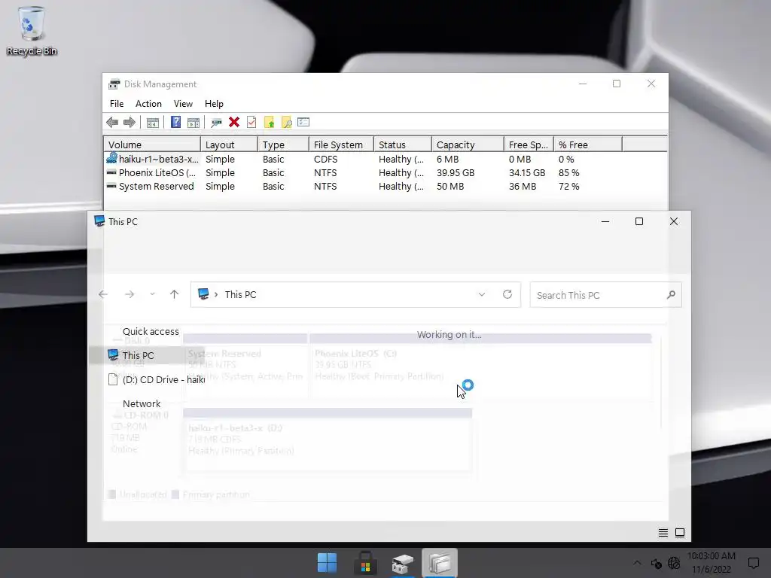The width and height of the screenshot is (771, 578).
Task: Minimize the Disk Management window
Action: (583, 84)
